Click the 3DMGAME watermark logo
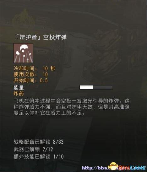This screenshot has width=147, height=172. [x=132, y=168]
